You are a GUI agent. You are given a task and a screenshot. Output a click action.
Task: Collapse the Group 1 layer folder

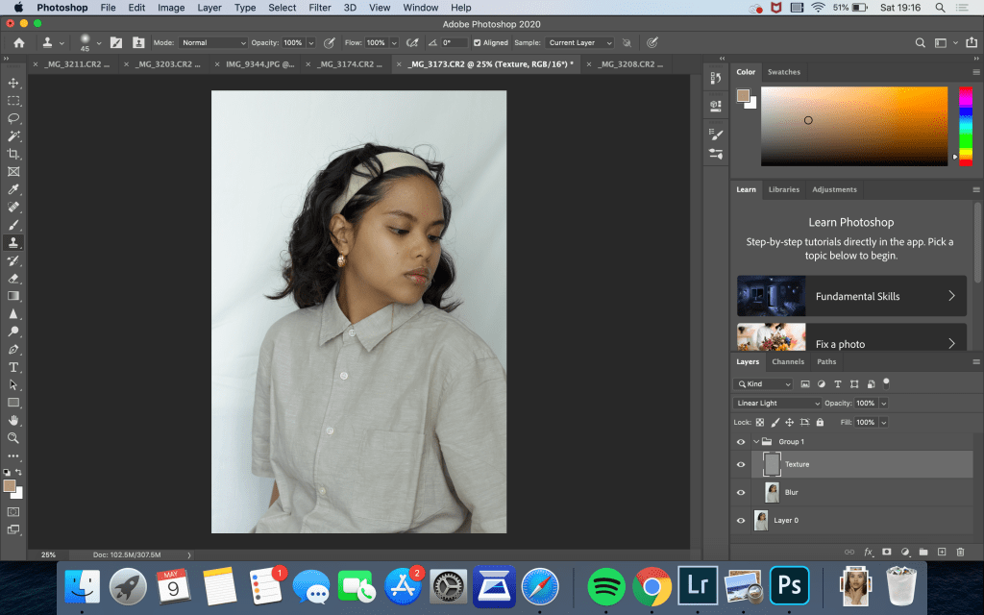[756, 442]
